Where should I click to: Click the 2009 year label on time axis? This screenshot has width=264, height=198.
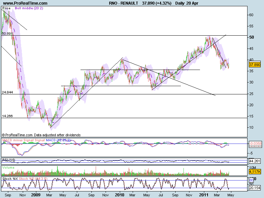coord(36,195)
